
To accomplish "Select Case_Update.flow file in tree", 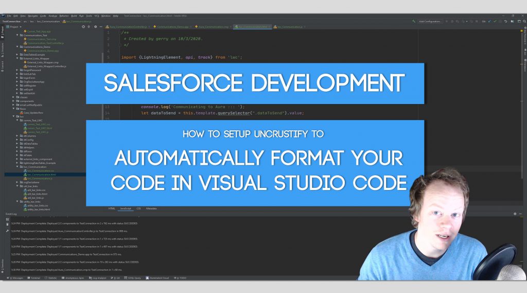I will (x=31, y=113).
